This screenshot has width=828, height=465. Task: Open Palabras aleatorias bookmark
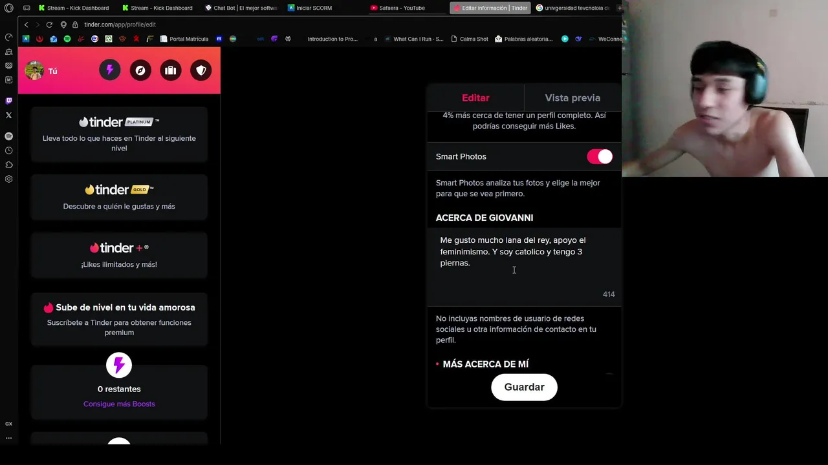[524, 39]
